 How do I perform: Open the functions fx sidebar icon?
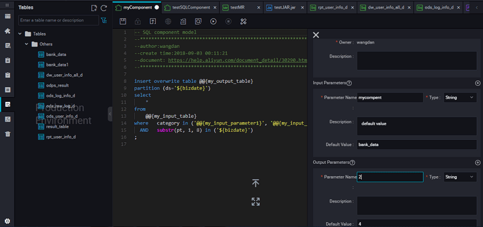coord(8,119)
